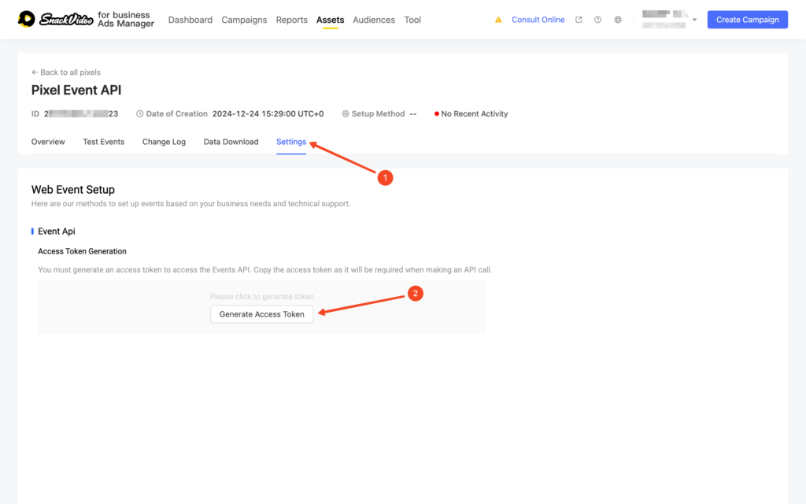Go to the Campaigns menu
The image size is (806, 504).
pyautogui.click(x=244, y=20)
